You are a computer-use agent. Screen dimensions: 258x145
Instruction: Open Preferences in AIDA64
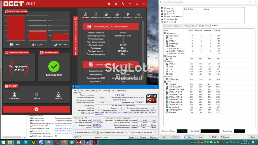pos(225,137)
